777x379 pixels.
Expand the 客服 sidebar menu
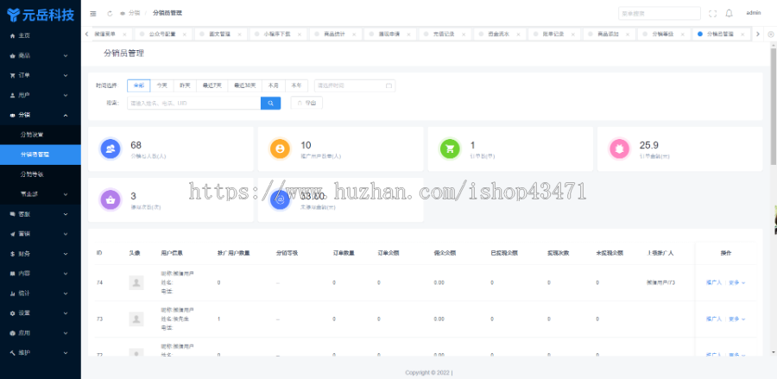click(x=40, y=214)
